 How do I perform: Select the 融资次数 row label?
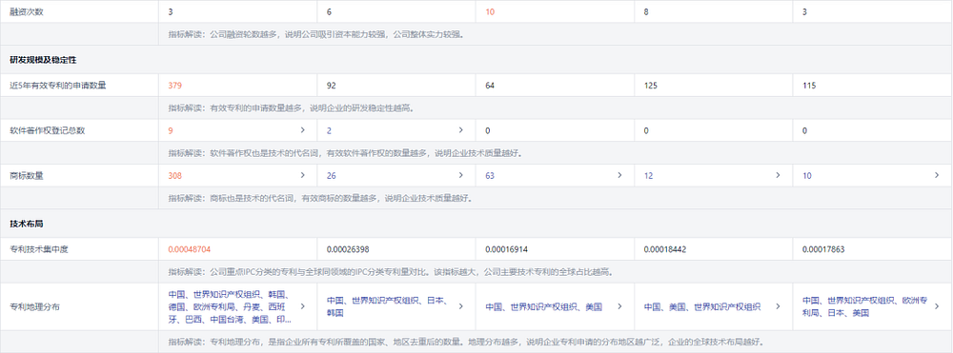coord(28,11)
